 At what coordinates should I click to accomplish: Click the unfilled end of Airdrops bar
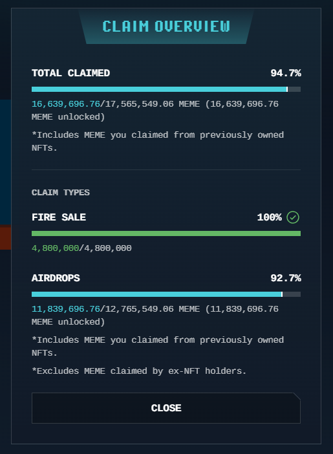292,294
